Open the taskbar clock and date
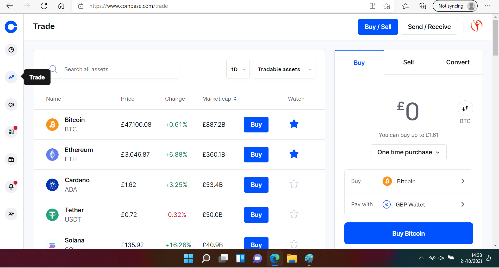The width and height of the screenshot is (499, 268). click(x=471, y=258)
